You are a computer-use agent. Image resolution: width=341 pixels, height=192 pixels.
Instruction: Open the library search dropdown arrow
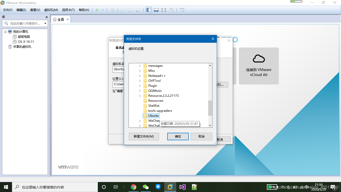(45, 23)
